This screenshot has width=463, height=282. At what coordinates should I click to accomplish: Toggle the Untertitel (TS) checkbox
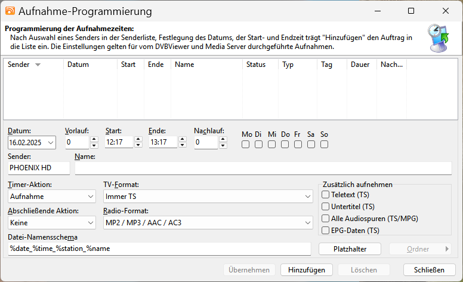click(326, 207)
